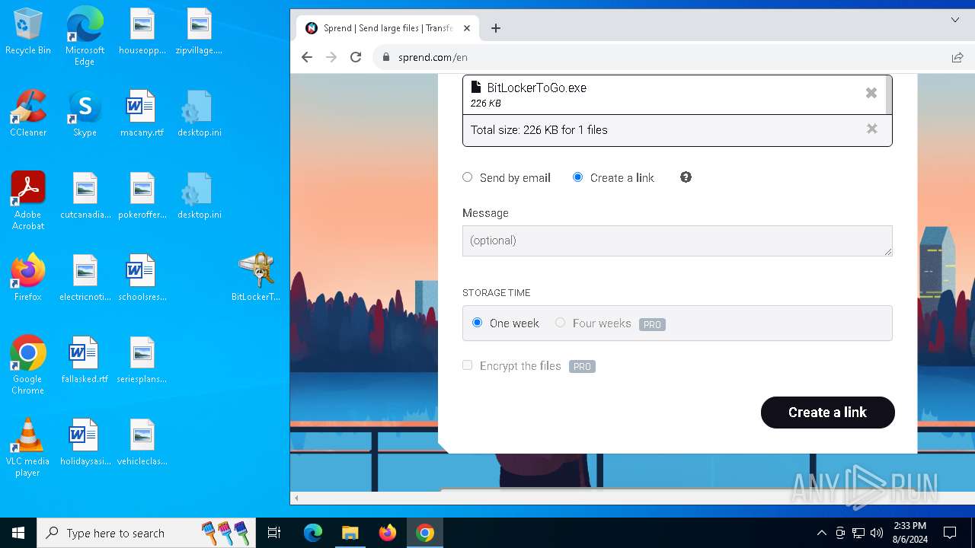Select the houseopp image file on desktop
The image size is (975, 548).
point(142,32)
